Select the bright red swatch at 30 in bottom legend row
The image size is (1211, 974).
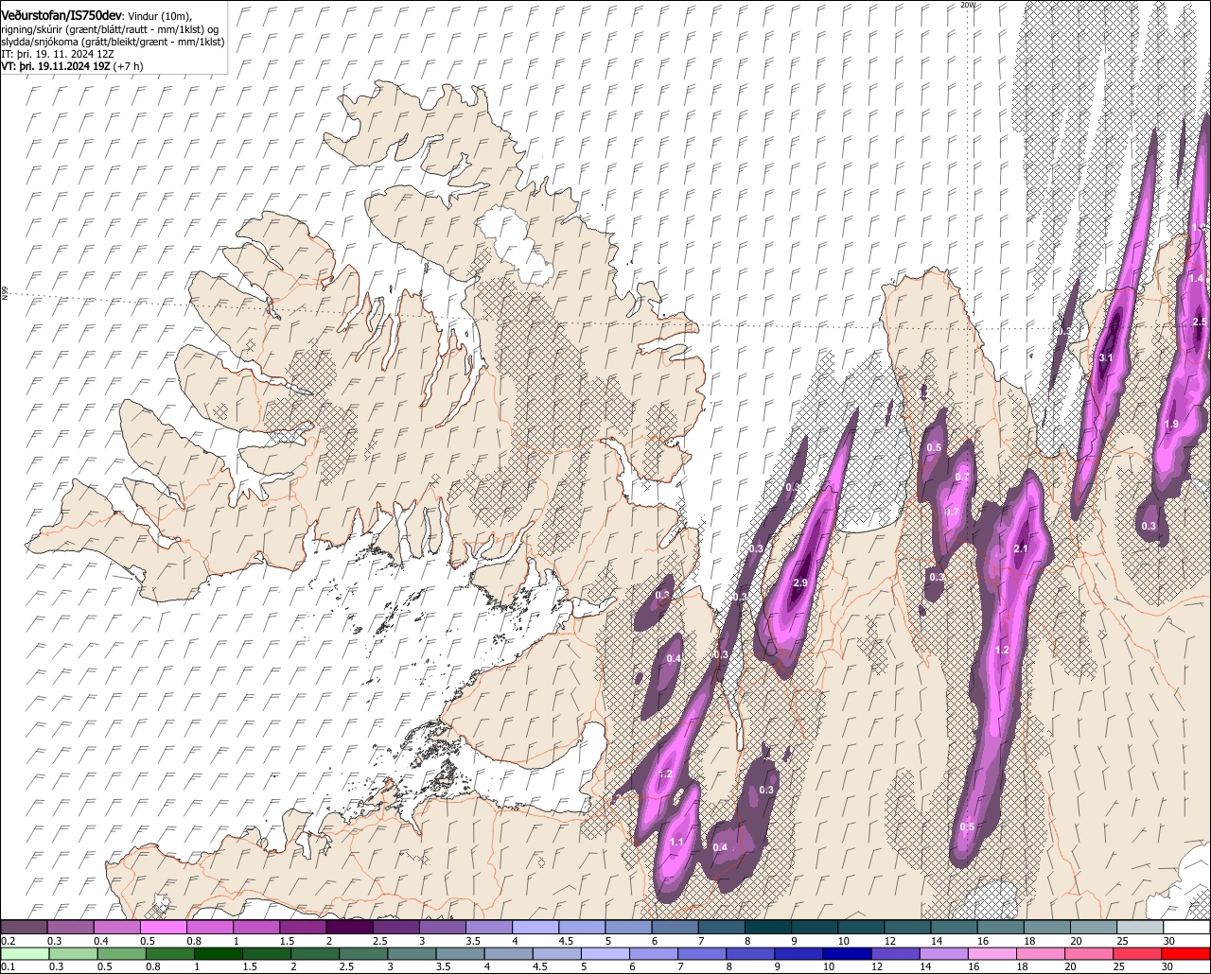tap(1187, 953)
